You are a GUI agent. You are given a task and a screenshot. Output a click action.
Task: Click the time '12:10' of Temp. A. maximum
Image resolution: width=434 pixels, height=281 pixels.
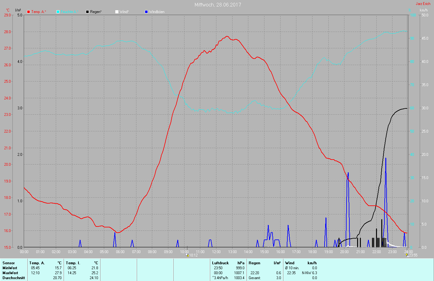[35, 273]
